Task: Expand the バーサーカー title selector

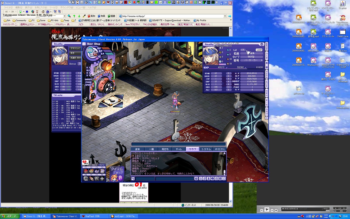Action: click(x=261, y=60)
